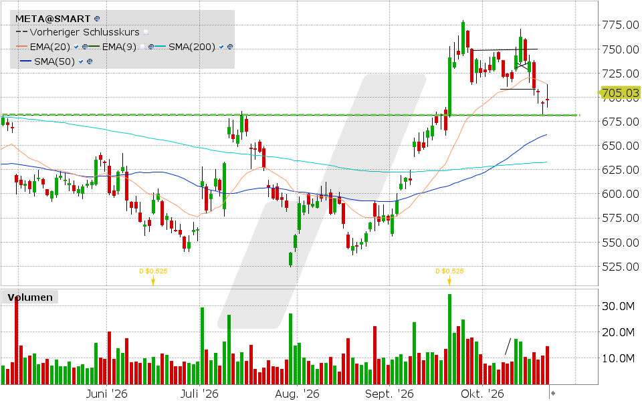Click the 625.00 price axis label
Screen dimensions: 642x401
pyautogui.click(x=621, y=170)
